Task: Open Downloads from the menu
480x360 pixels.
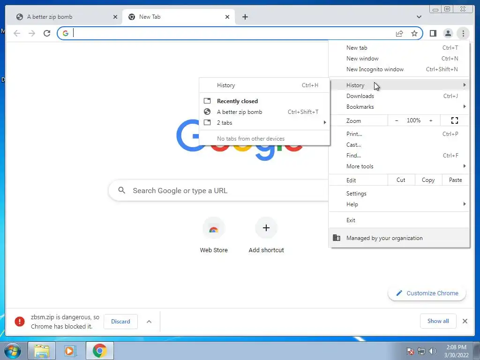Action: [399, 96]
